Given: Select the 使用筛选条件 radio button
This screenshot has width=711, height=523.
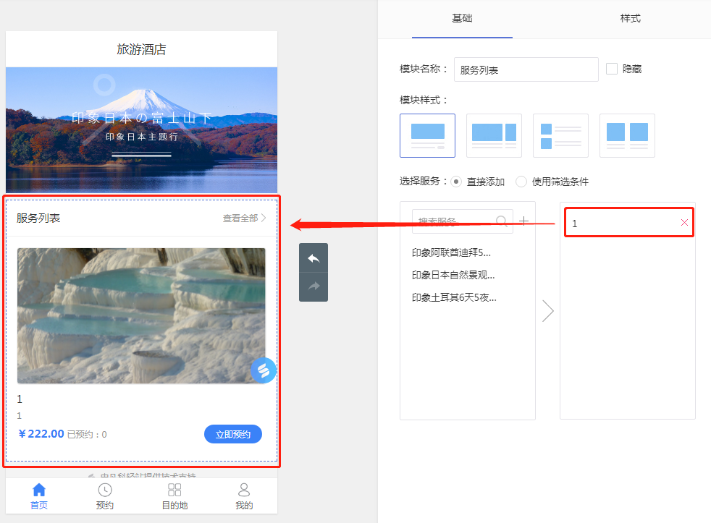Looking at the screenshot, I should (x=521, y=182).
